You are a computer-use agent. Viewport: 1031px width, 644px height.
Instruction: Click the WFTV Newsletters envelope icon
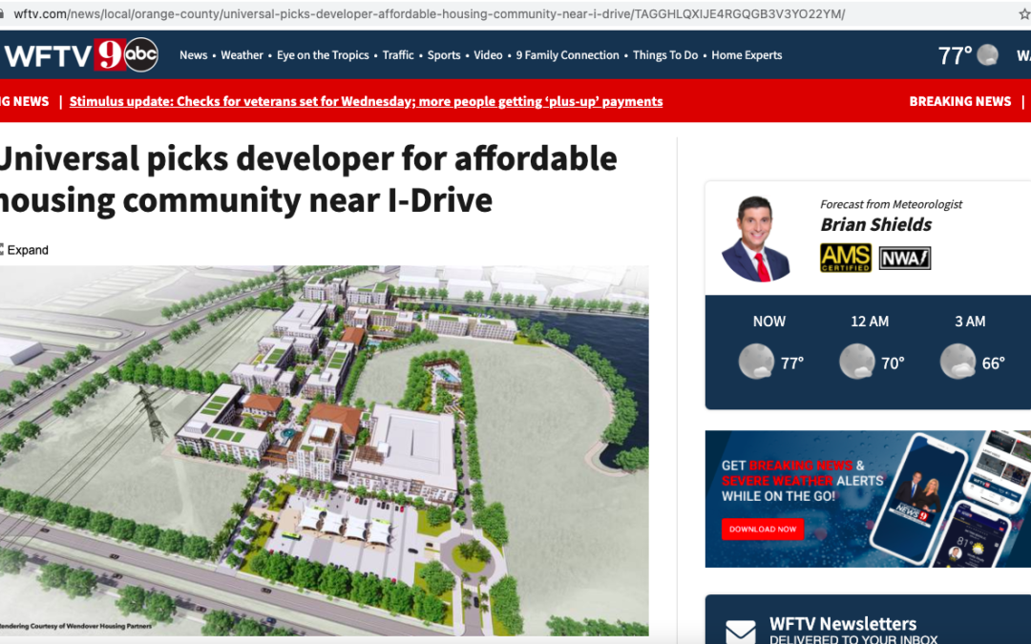point(741,632)
